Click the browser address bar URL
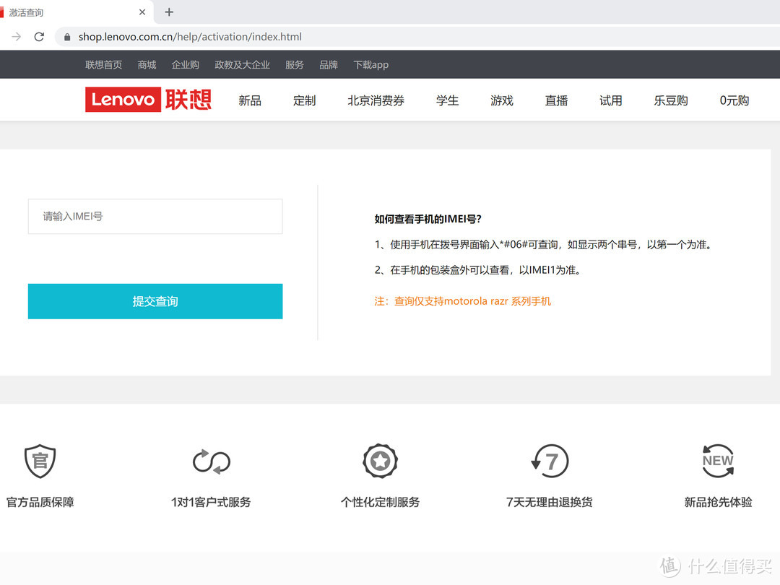Image resolution: width=780 pixels, height=585 pixels. point(190,37)
